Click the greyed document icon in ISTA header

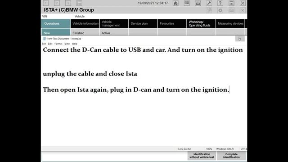209,10
